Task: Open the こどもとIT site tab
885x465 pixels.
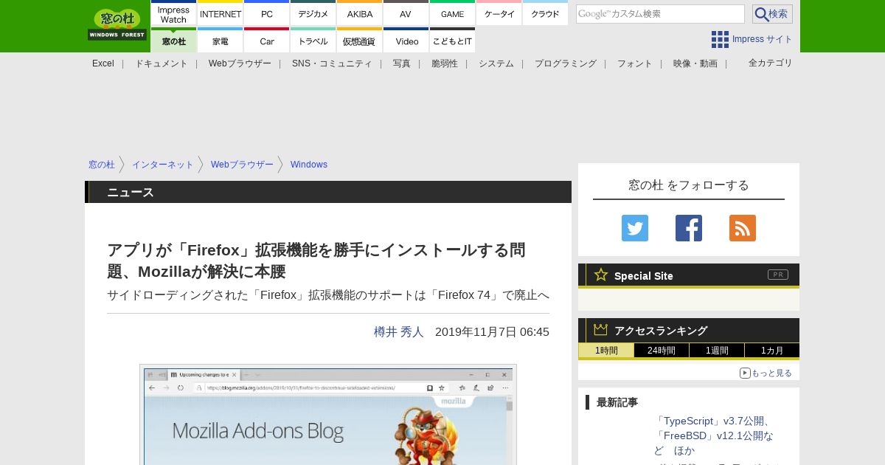Action: (453, 41)
